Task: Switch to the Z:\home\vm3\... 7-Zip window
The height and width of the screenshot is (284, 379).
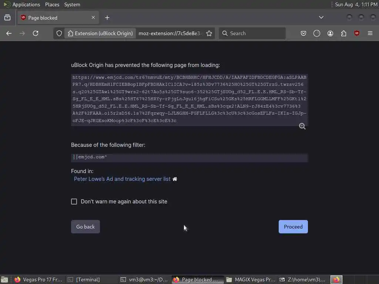Action: pos(303,280)
